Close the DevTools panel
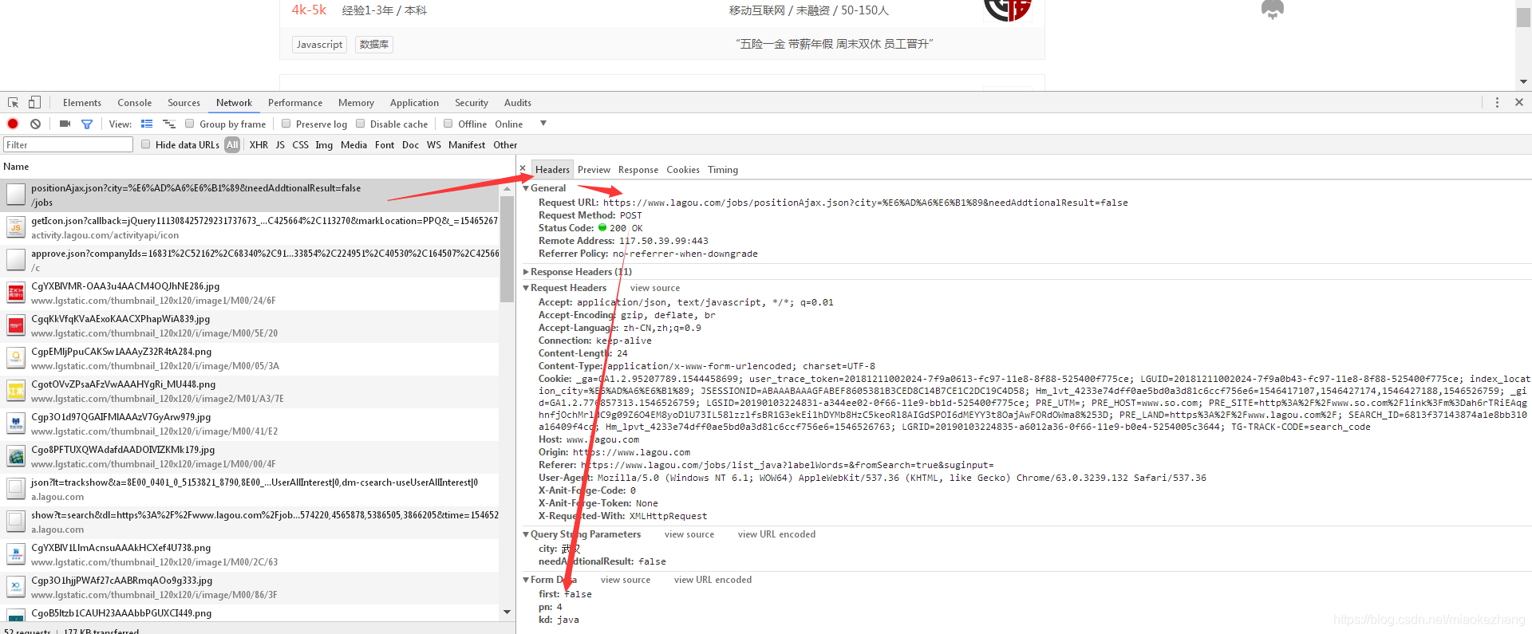Viewport: 1532px width, 634px height. 1519,102
